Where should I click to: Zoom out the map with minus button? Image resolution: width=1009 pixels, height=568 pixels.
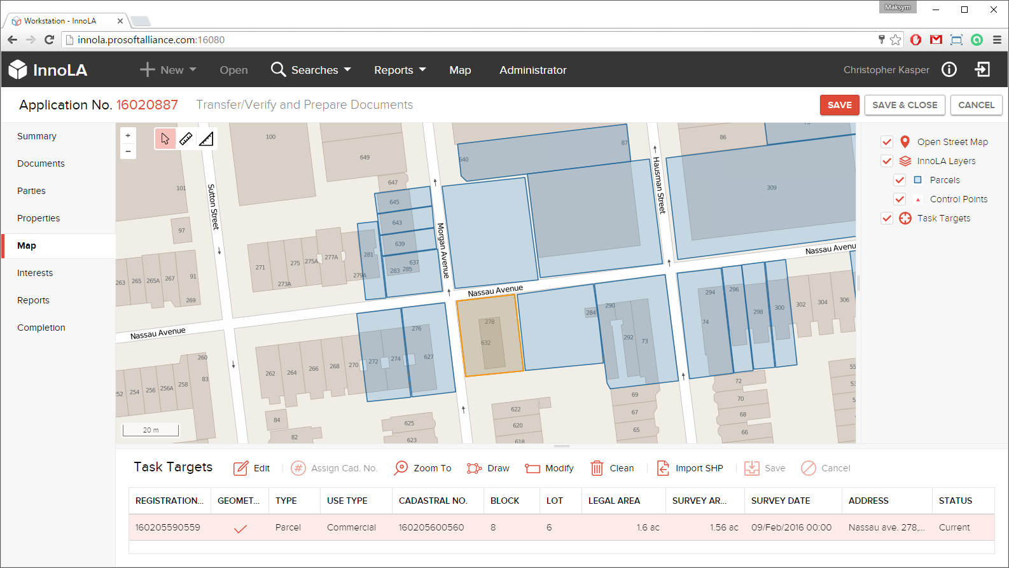128,151
